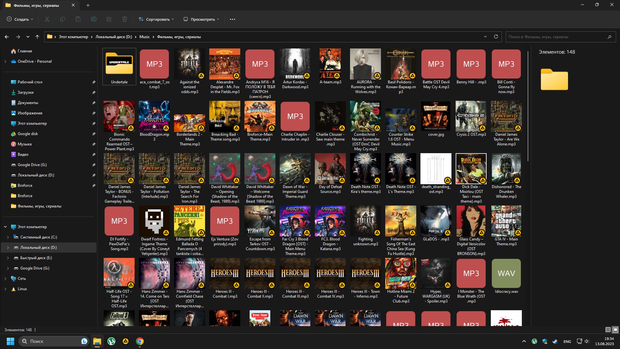Open the three-dots more options menu
The image size is (620, 349).
tap(232, 19)
